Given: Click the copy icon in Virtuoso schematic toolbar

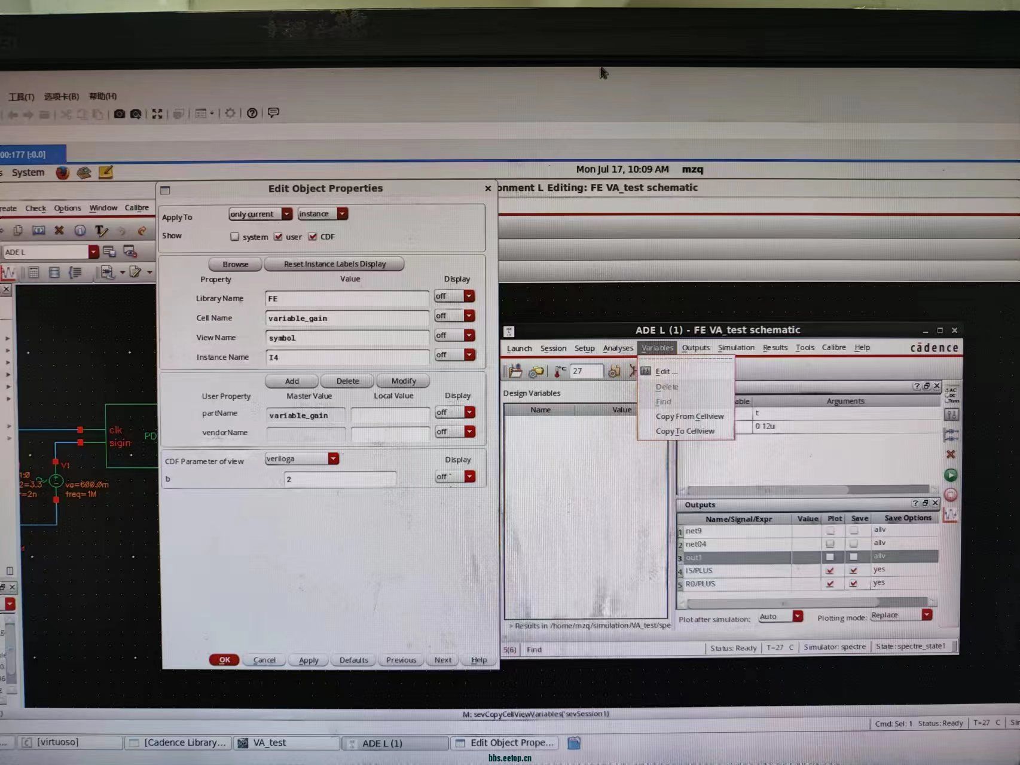Looking at the screenshot, I should [x=18, y=230].
